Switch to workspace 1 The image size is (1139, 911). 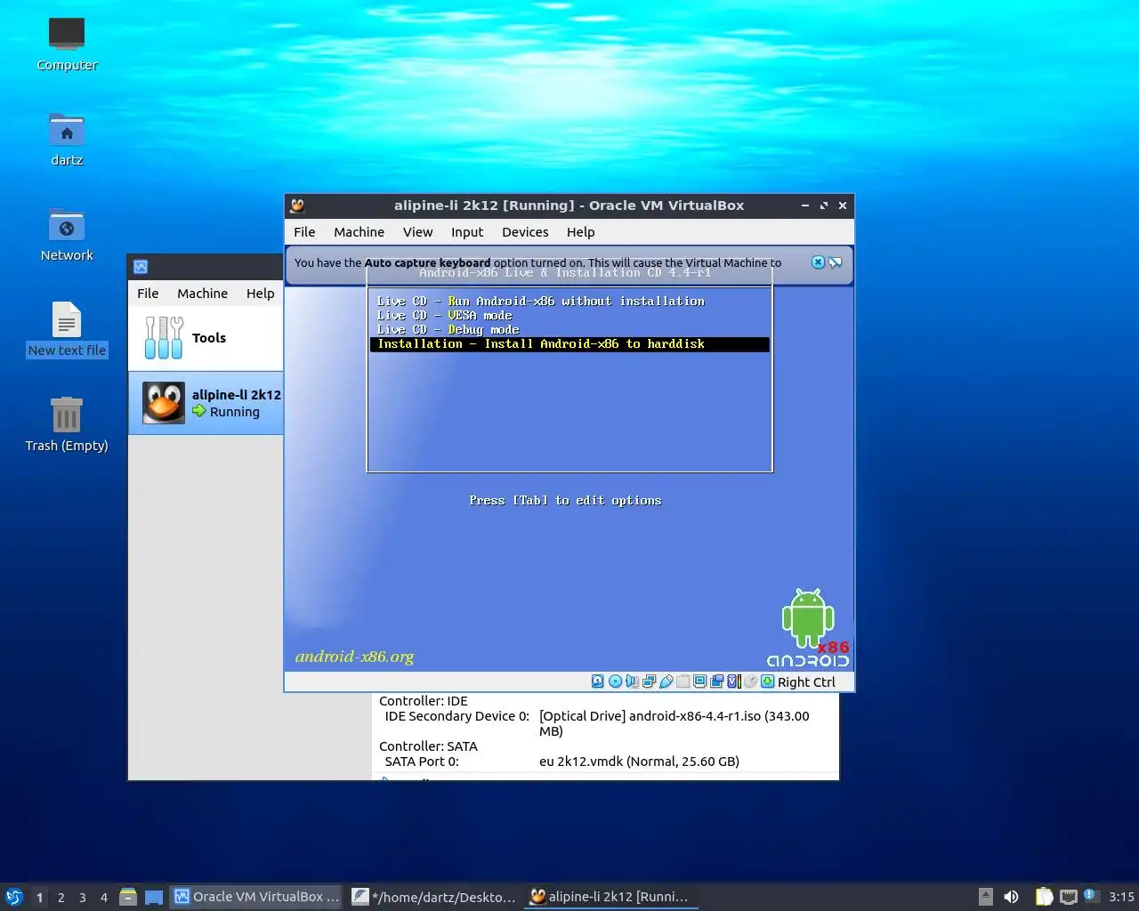pyautogui.click(x=39, y=897)
